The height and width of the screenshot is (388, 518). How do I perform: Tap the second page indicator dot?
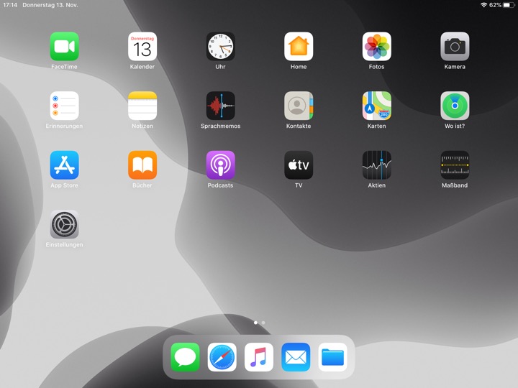pos(263,323)
